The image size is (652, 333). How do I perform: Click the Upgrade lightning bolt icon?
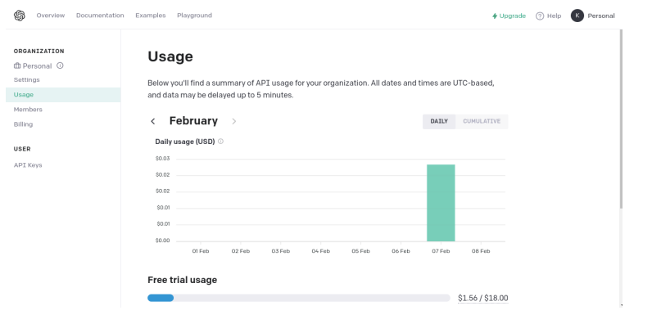click(494, 16)
